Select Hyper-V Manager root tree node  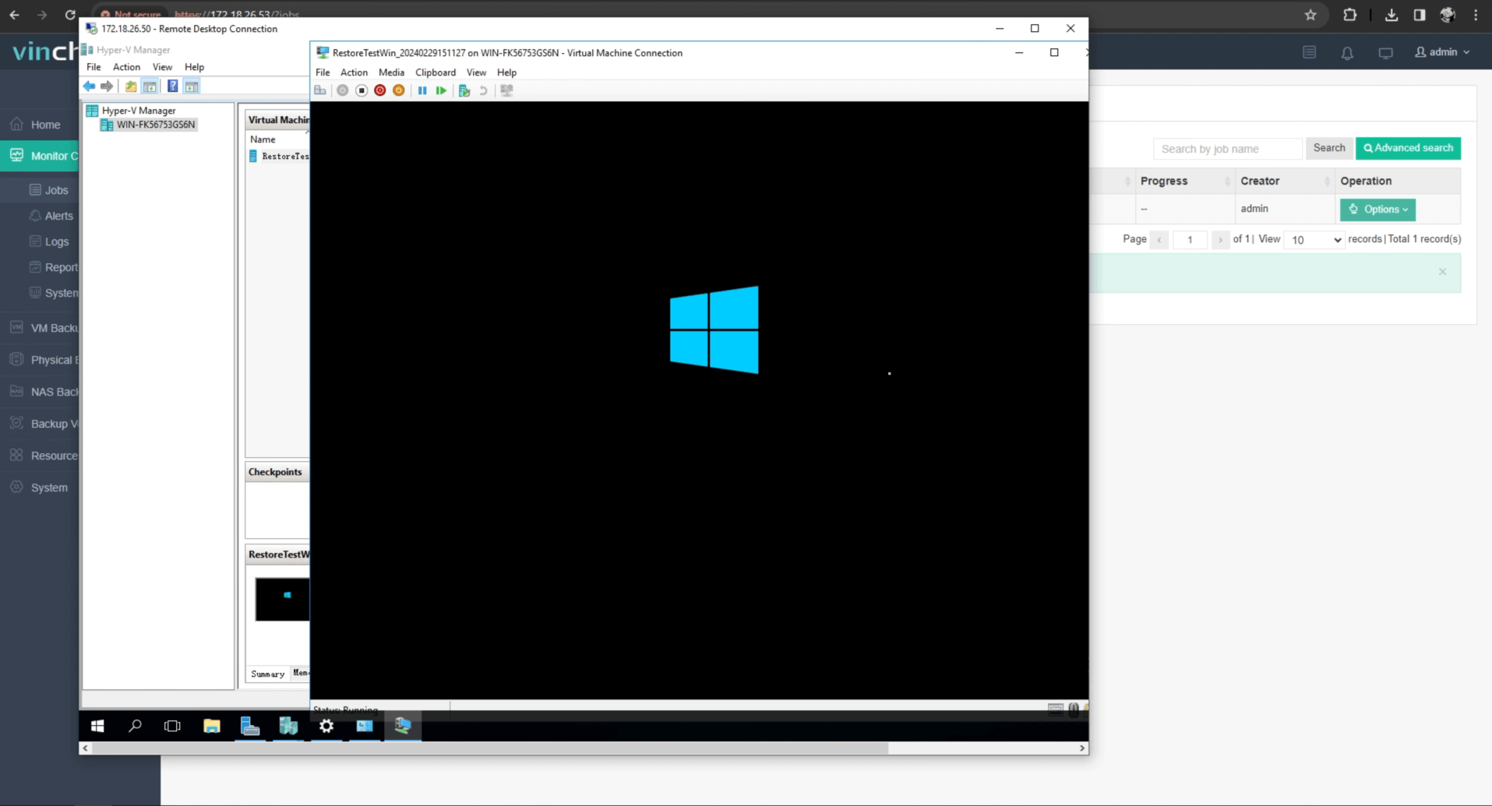(132, 111)
